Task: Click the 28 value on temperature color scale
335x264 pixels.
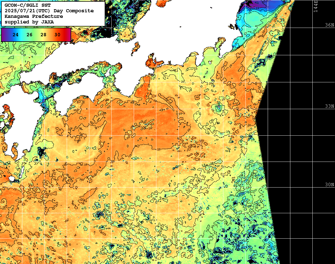Action: [43, 35]
